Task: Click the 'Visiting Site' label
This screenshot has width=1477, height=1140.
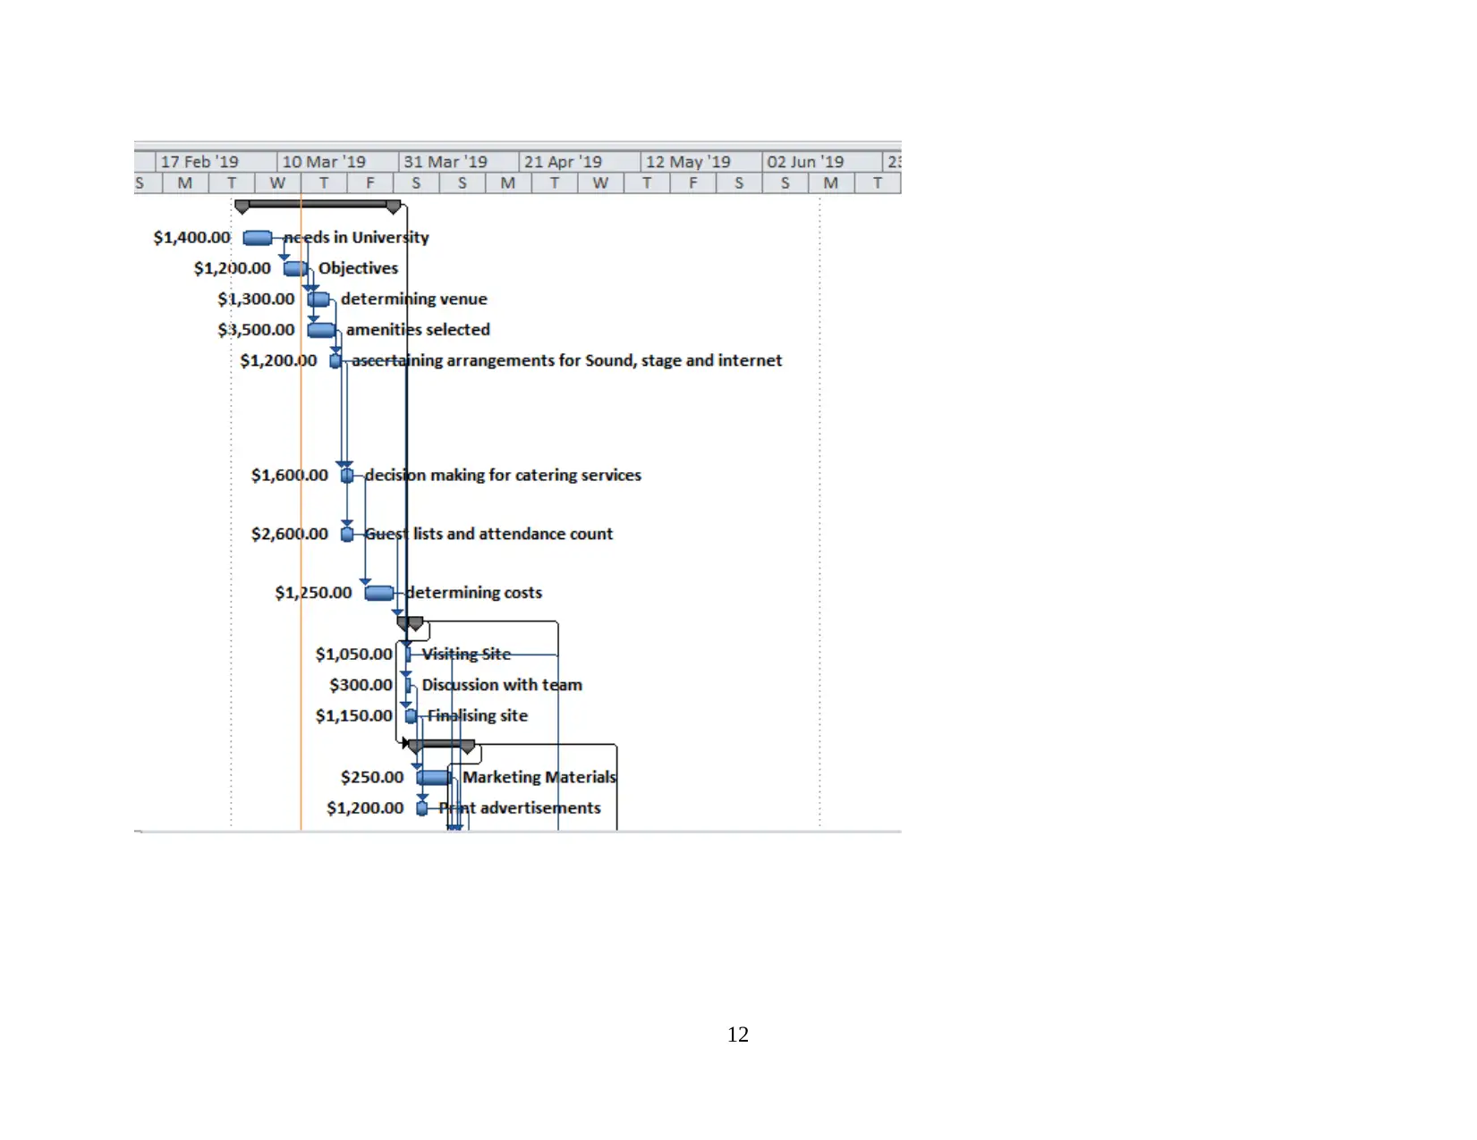Action: pos(466,654)
